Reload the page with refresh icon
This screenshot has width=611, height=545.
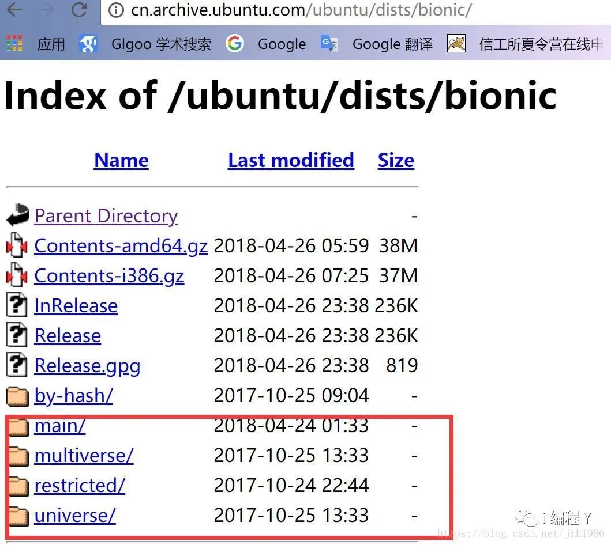80,9
